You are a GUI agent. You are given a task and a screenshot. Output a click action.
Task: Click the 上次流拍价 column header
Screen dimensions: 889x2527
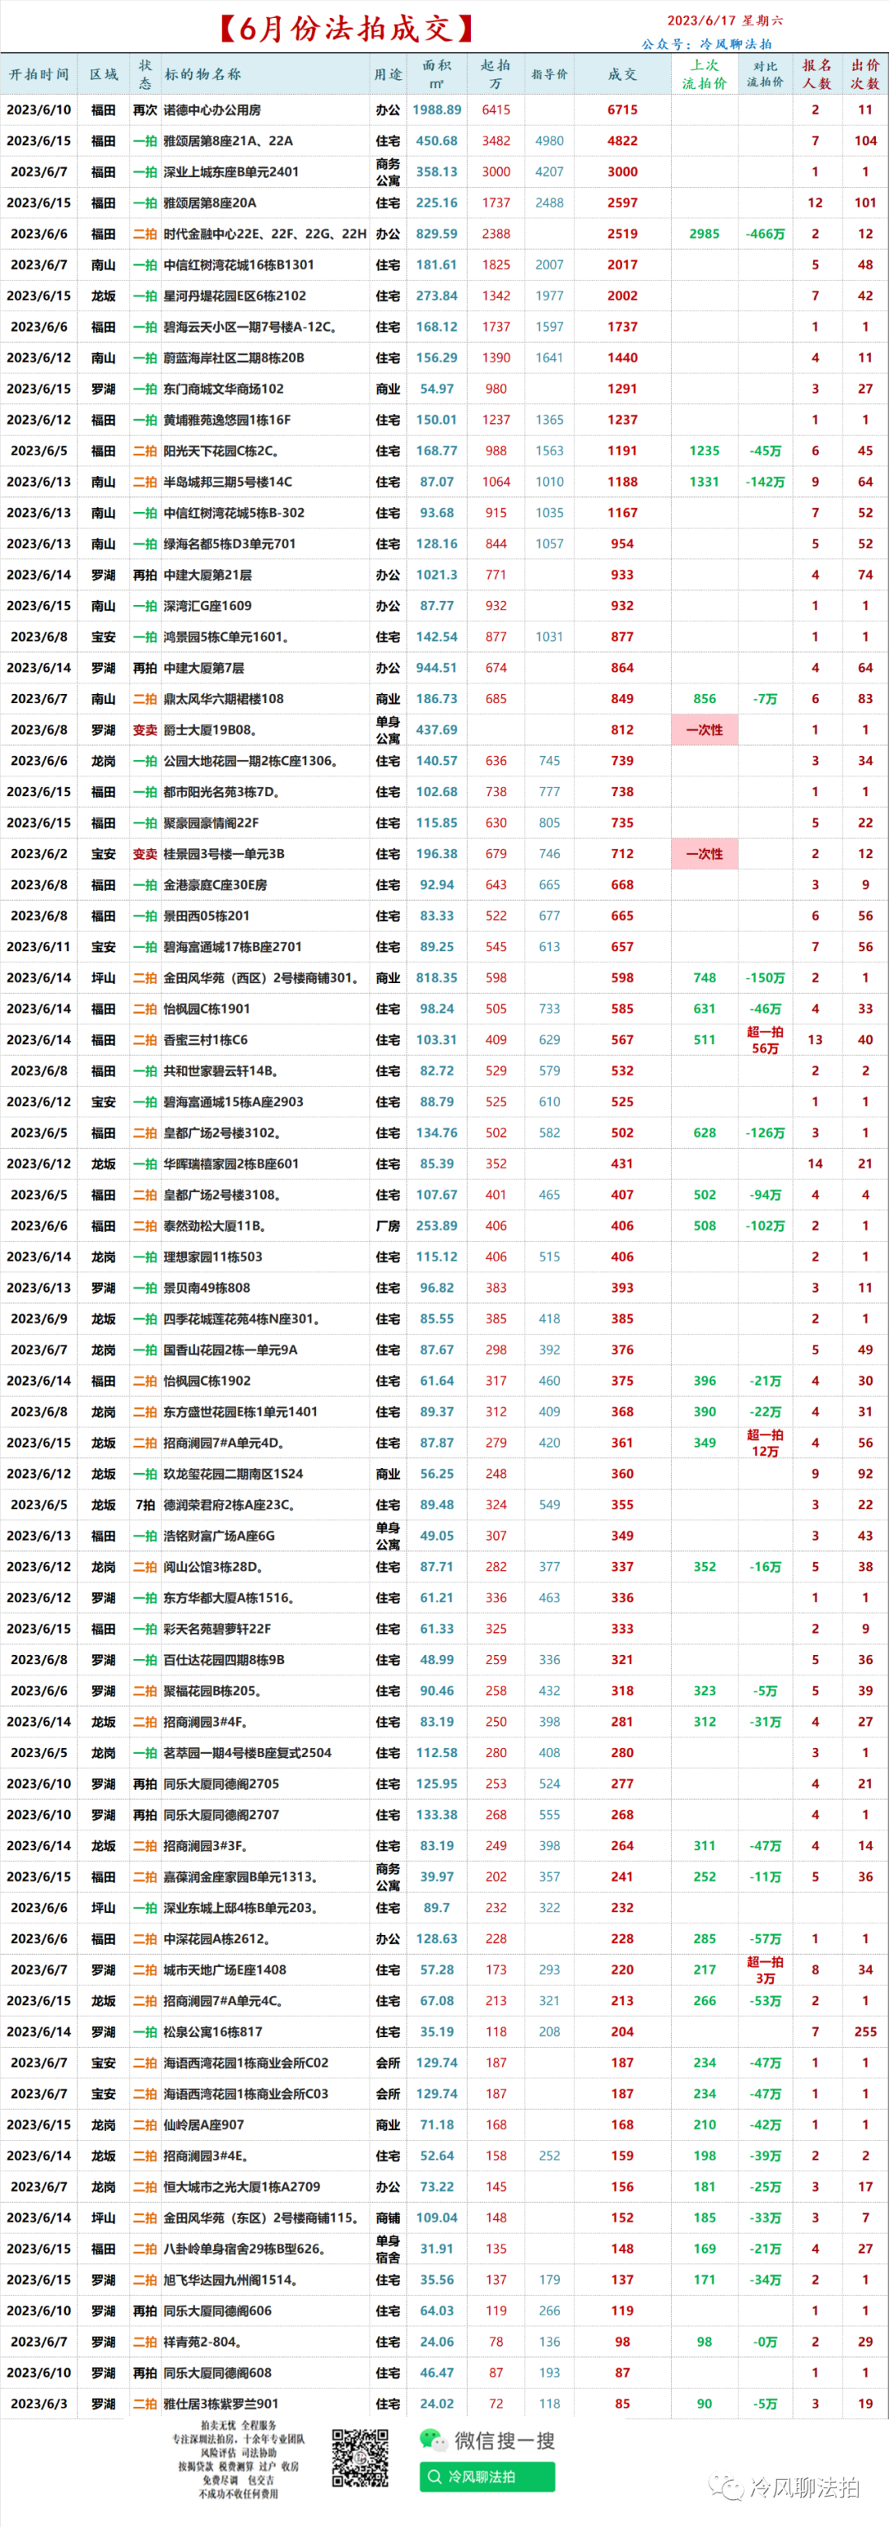pyautogui.click(x=705, y=73)
